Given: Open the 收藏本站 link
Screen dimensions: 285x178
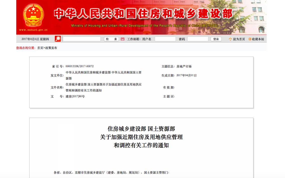Looking at the screenshot, I should tap(258, 39).
